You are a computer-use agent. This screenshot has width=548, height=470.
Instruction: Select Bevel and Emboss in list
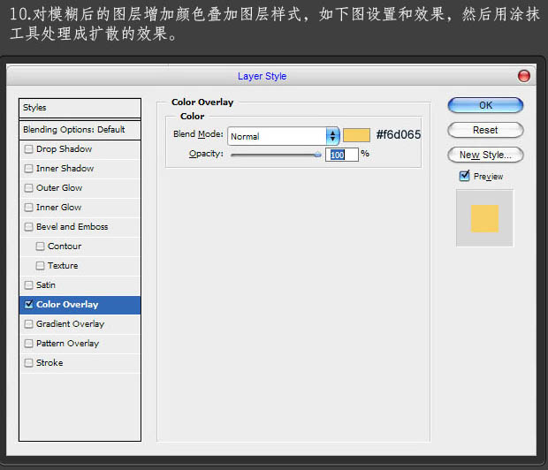(72, 227)
